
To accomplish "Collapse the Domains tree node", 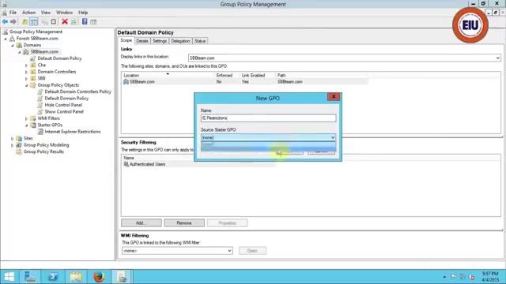I will tap(13, 46).
